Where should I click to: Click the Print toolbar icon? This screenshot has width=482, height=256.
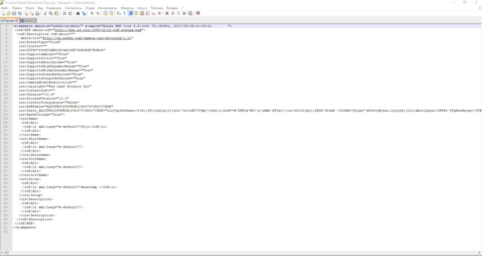point(38,13)
